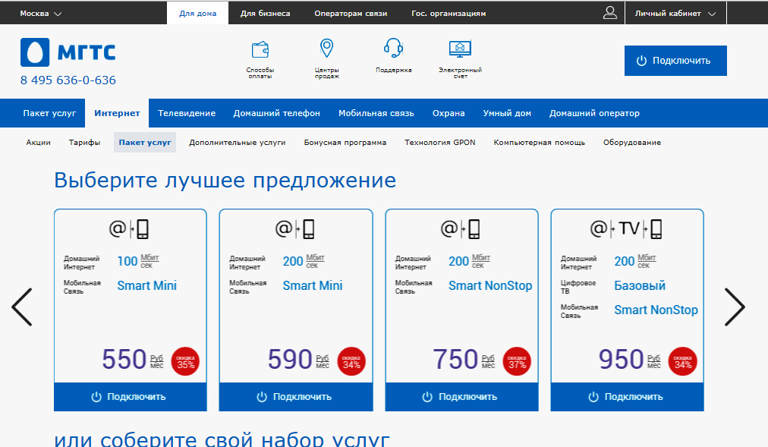The height and width of the screenshot is (447, 768).
Task: Connect the 550 rub package
Action: 131,397
